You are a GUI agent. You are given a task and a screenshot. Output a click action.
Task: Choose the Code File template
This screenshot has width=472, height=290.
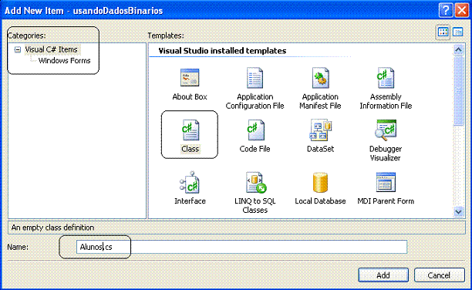(255, 130)
